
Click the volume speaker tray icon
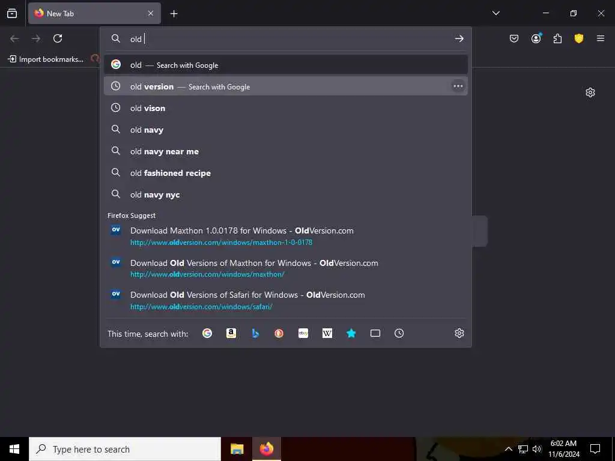point(536,449)
